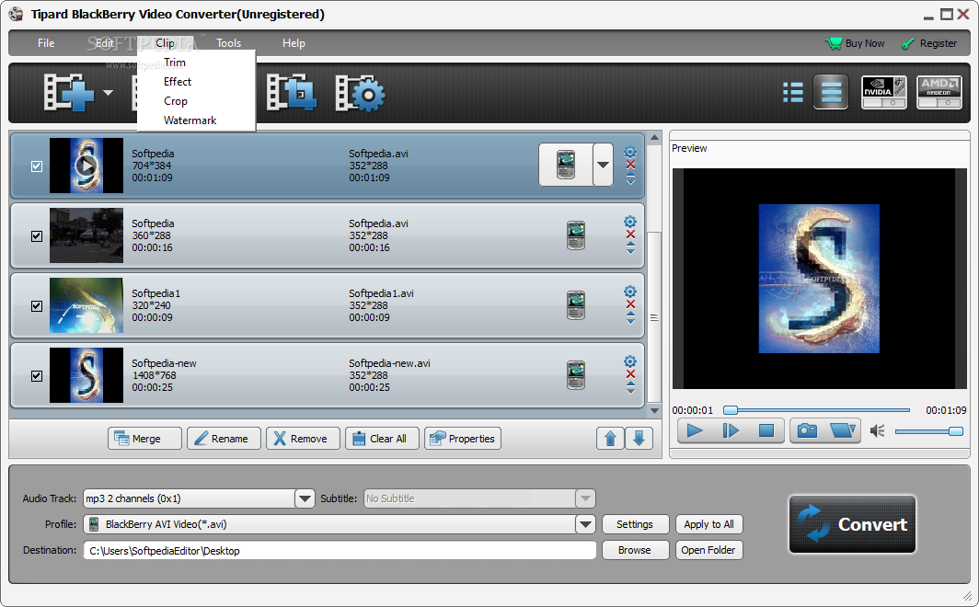Uncheck the Softpedia 704*384 file checkbox
The width and height of the screenshot is (979, 607).
click(x=37, y=166)
